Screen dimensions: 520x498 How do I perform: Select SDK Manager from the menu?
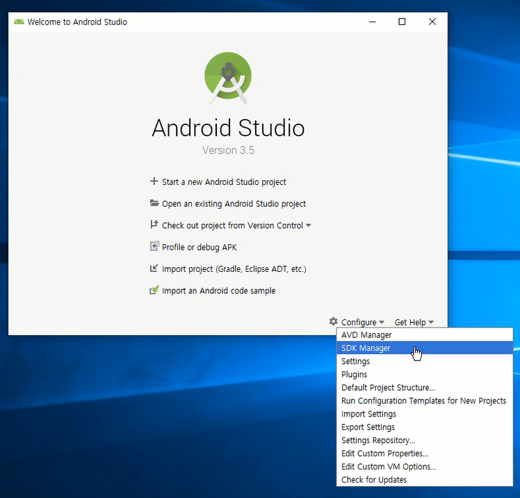[x=425, y=348]
